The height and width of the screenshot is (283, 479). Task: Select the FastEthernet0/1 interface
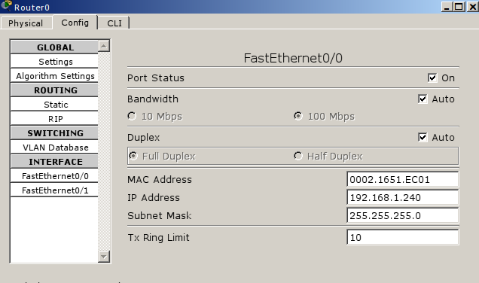click(x=54, y=190)
